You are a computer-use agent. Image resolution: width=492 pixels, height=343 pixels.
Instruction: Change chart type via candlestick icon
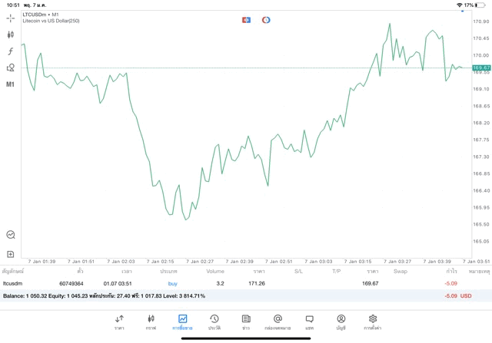11,34
